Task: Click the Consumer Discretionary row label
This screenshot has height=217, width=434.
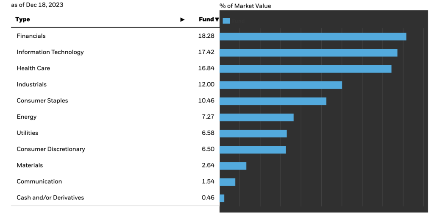Action: pos(51,149)
